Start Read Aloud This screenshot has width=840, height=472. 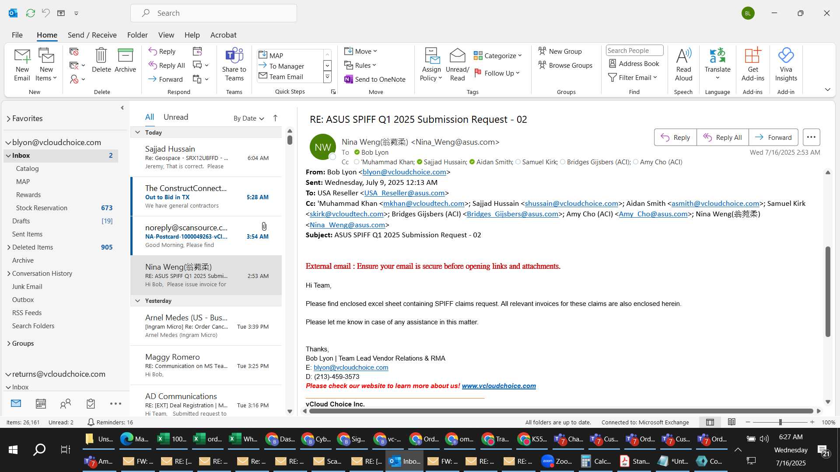pyautogui.click(x=683, y=65)
